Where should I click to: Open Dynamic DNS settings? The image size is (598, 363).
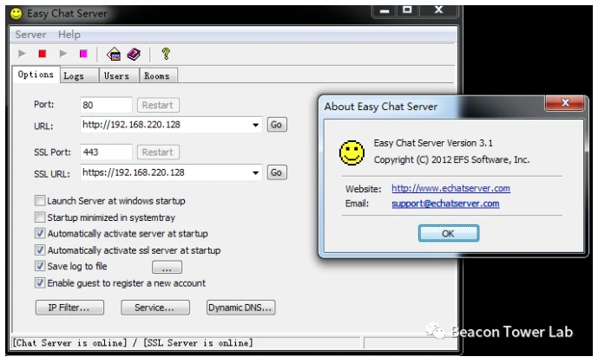[x=240, y=308]
